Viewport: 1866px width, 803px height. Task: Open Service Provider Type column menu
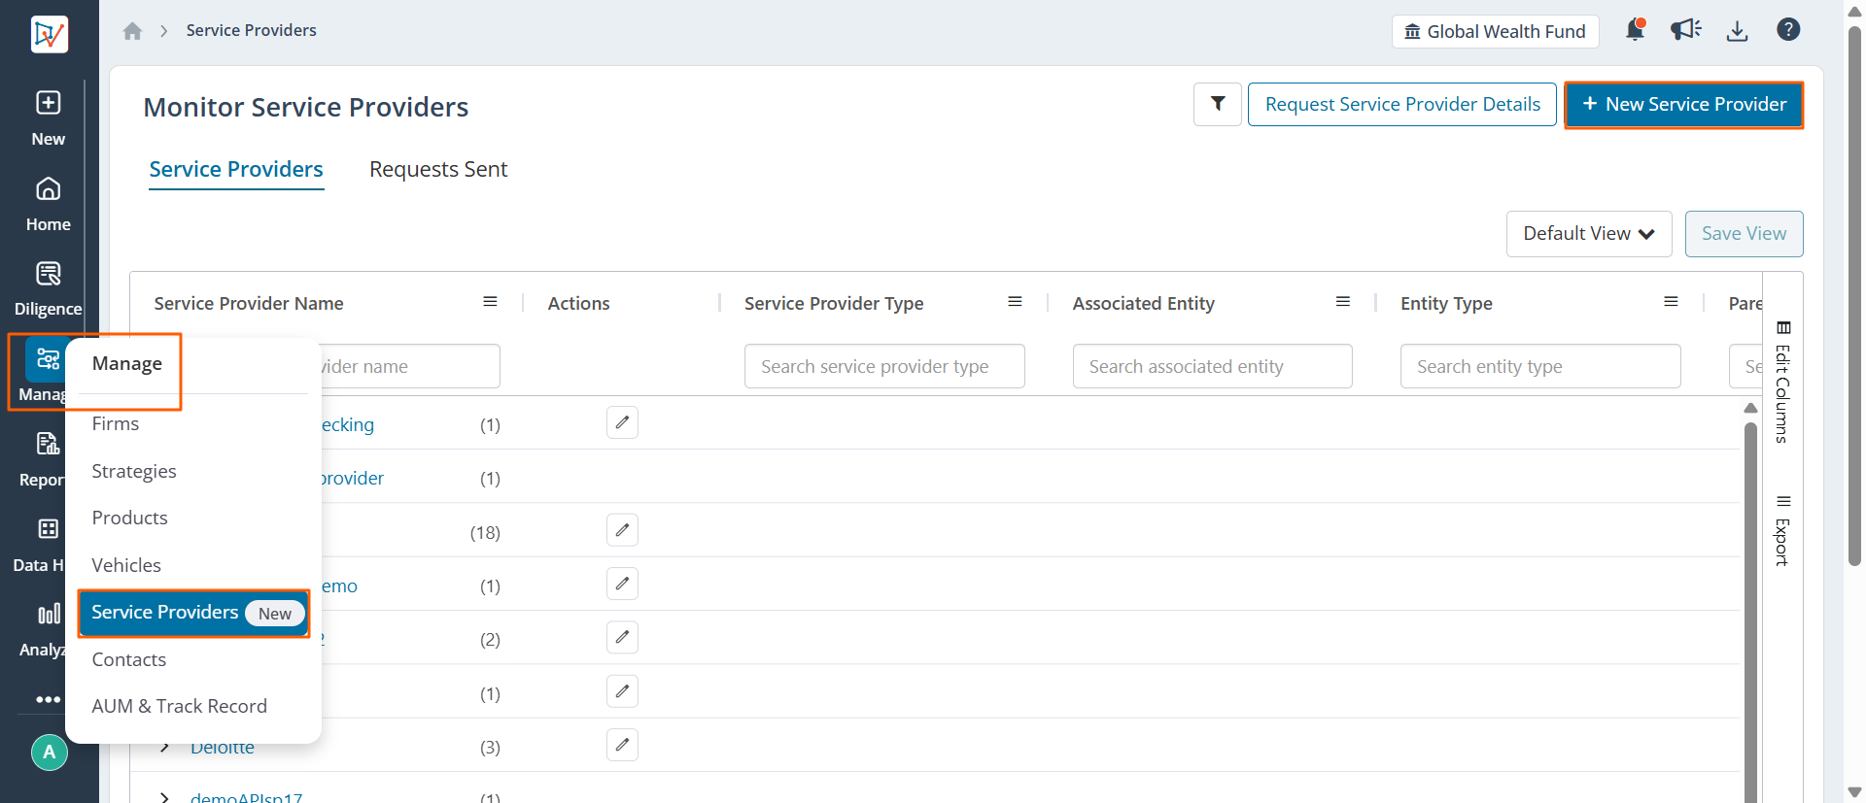tap(1015, 302)
